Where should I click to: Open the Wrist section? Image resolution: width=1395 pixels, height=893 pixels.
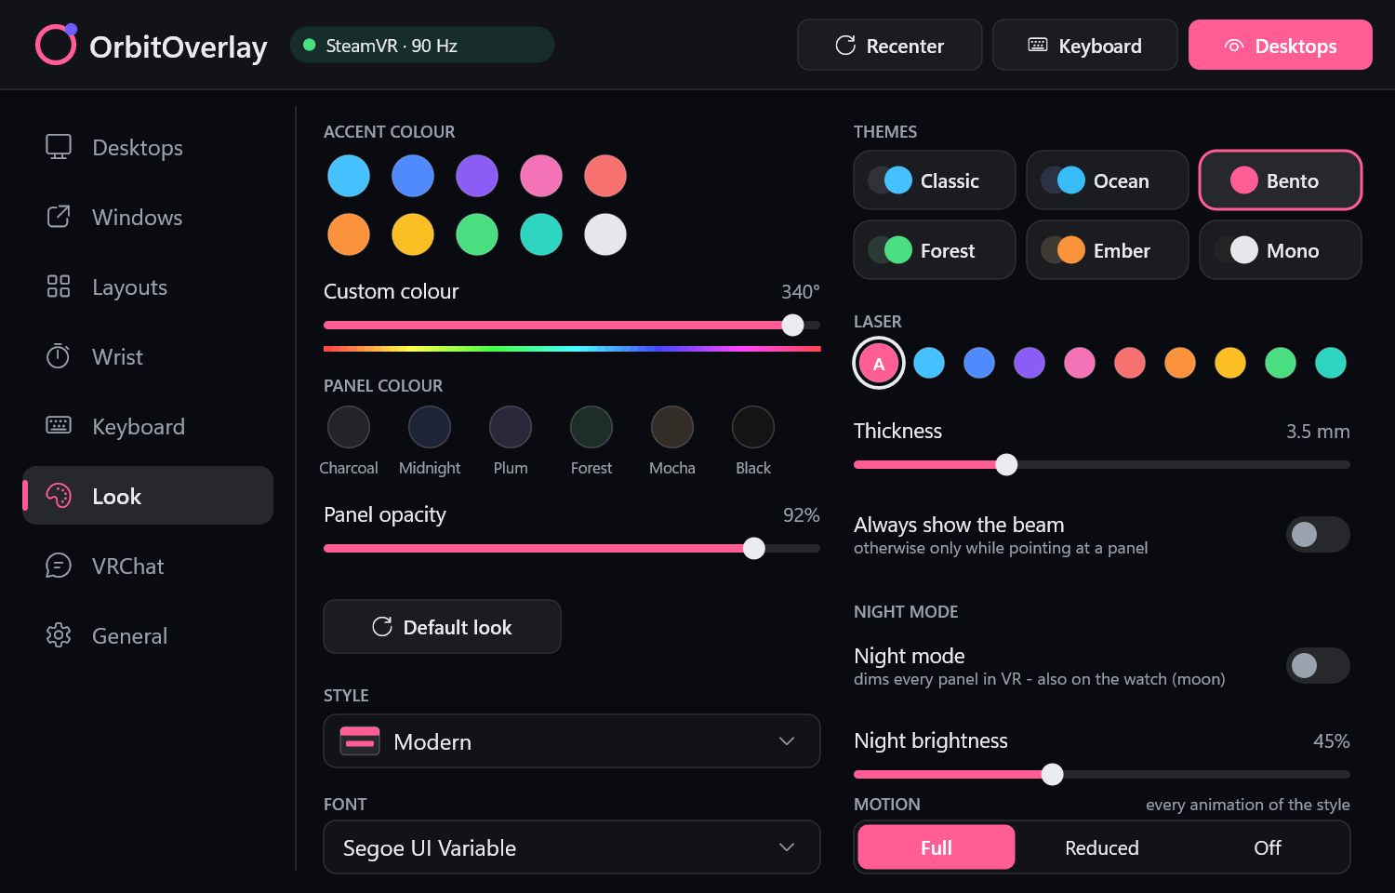(148, 356)
